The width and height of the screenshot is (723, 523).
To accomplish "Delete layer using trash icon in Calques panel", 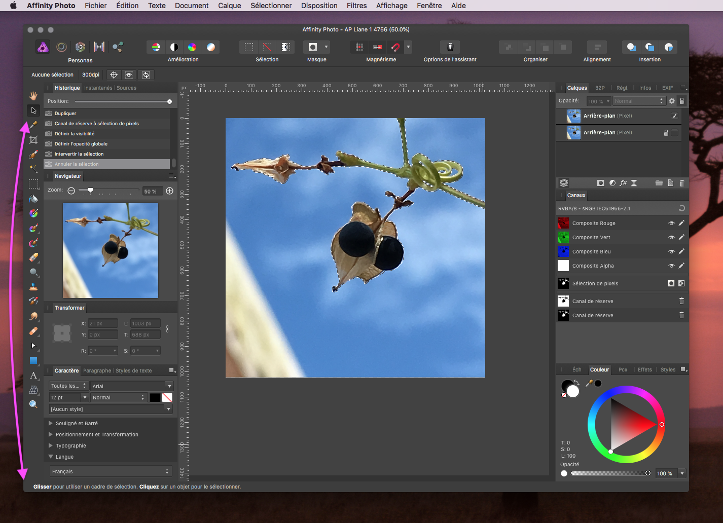I will (682, 183).
